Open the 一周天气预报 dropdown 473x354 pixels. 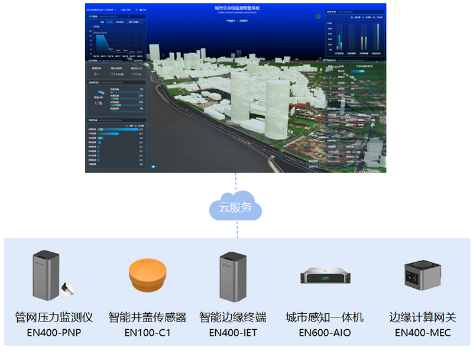point(134,21)
